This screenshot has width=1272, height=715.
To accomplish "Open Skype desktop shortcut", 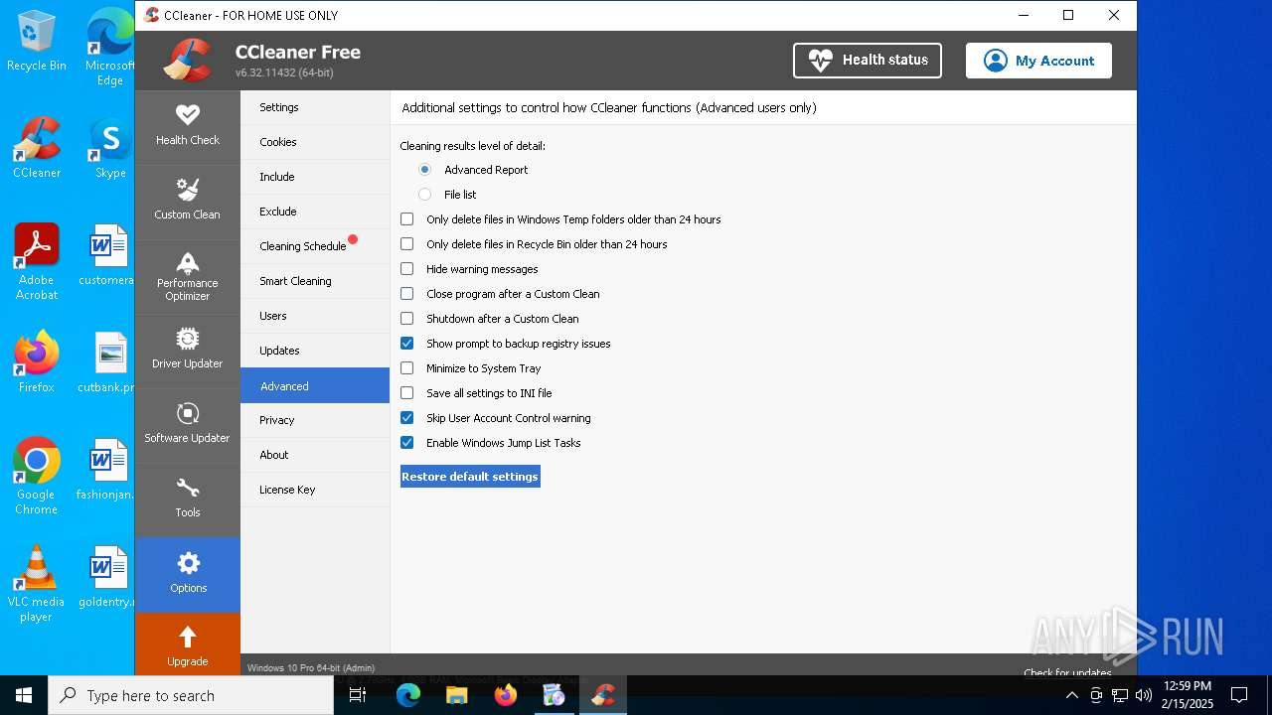I will [x=110, y=147].
